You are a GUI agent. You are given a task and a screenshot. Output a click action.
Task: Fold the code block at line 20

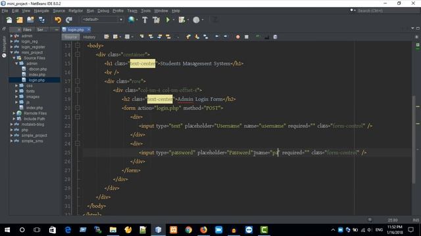pos(78,108)
